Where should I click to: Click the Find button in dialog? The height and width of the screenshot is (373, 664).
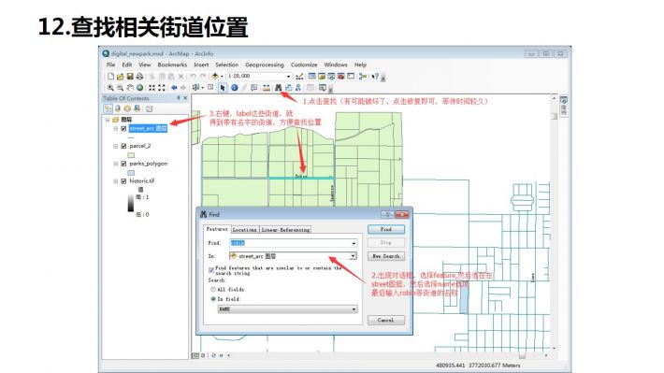[386, 229]
